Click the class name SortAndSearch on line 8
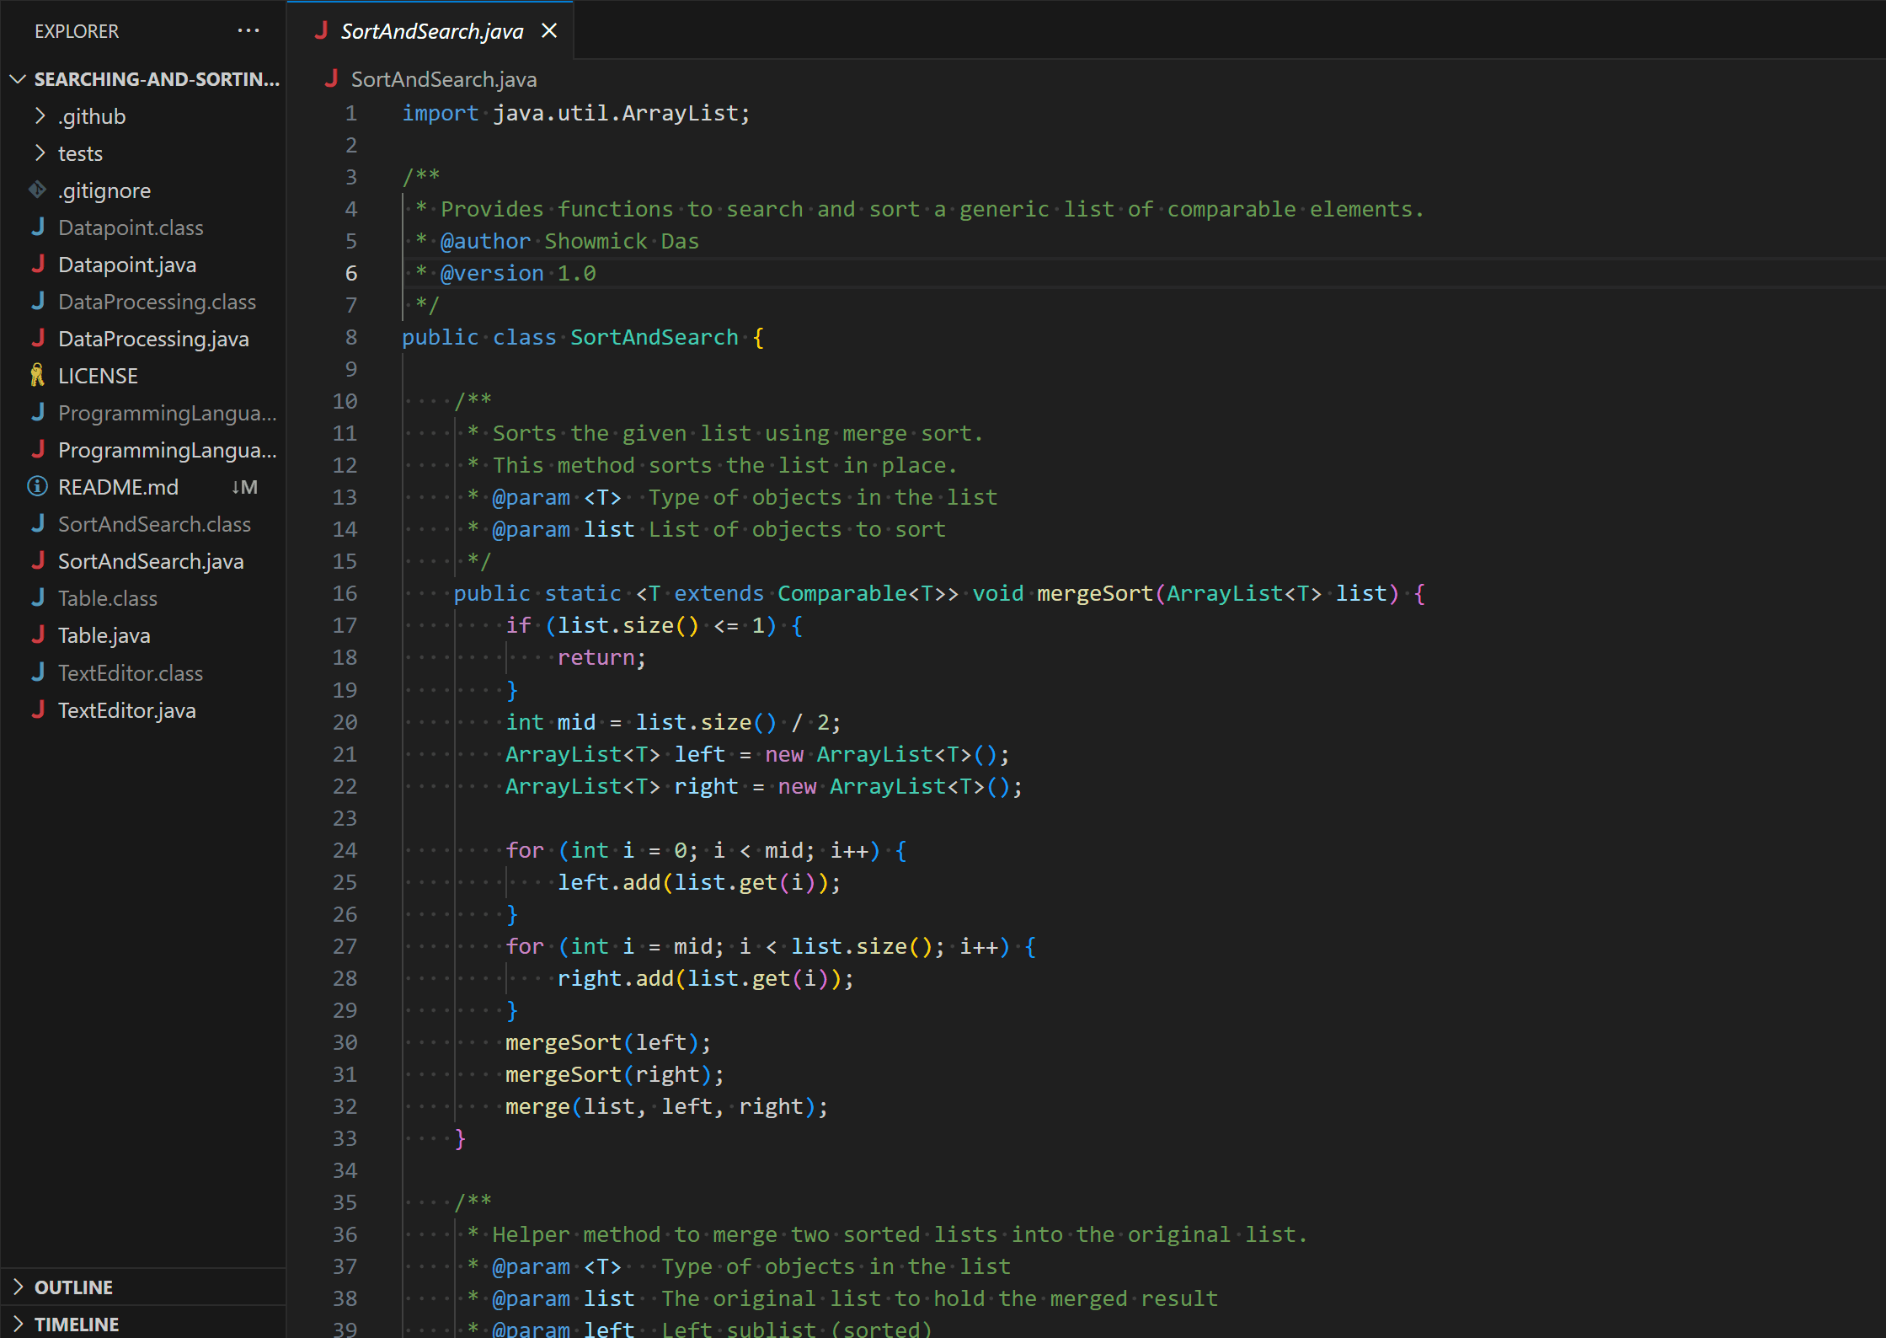Image resolution: width=1886 pixels, height=1338 pixels. point(654,337)
